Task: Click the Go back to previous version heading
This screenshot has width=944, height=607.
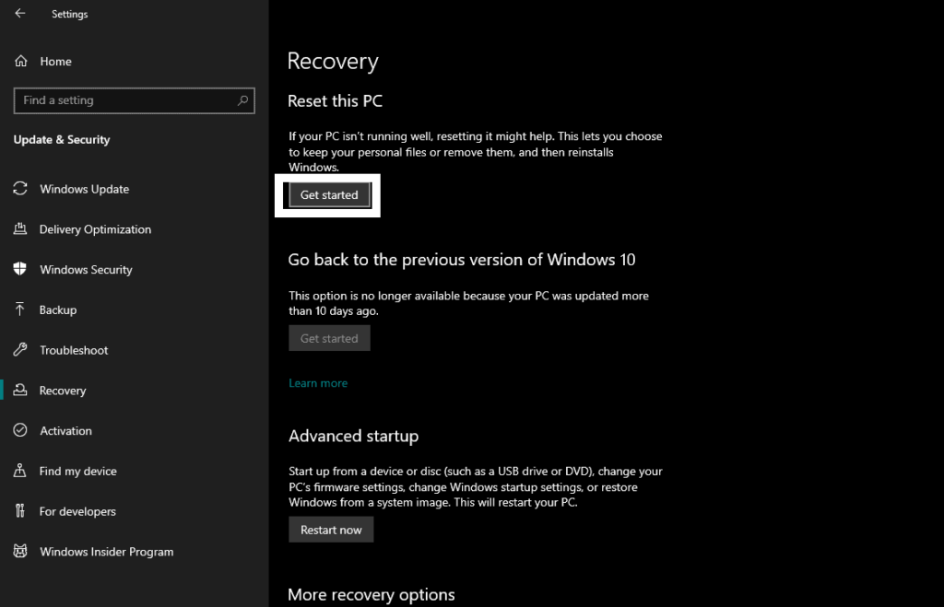Action: (x=462, y=260)
